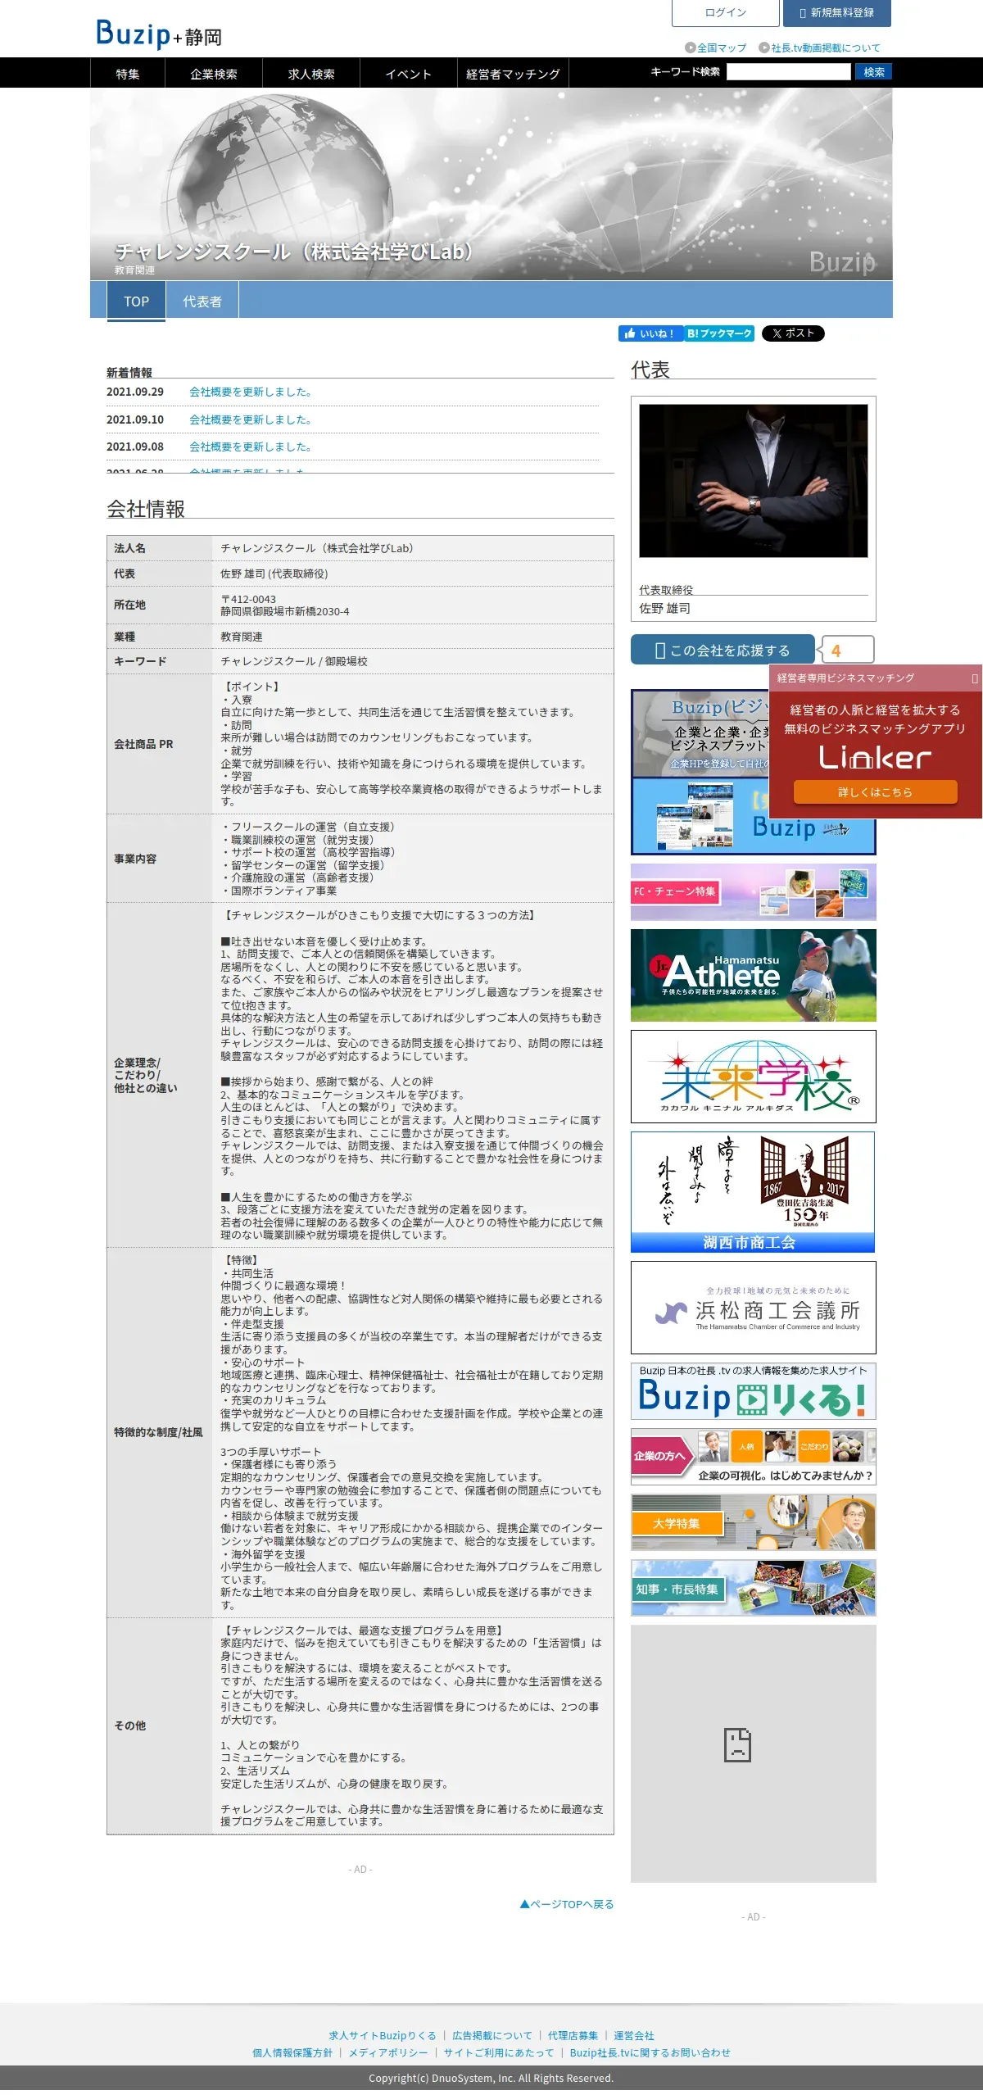Select the 企業検索 menu item
This screenshot has width=983, height=2095.
click(214, 74)
